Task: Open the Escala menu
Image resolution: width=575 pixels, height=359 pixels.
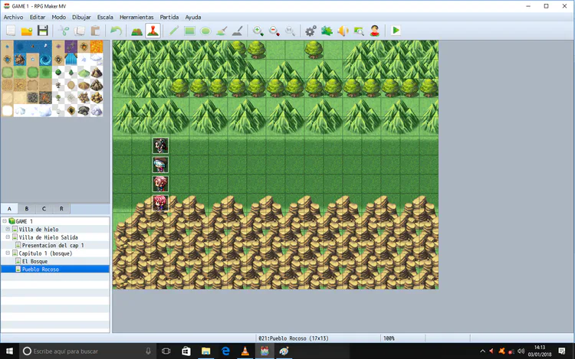Action: coord(105,17)
